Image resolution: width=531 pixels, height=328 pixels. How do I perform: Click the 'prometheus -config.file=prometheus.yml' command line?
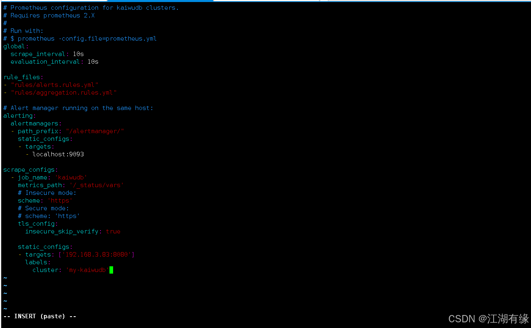pyautogui.click(x=80, y=39)
